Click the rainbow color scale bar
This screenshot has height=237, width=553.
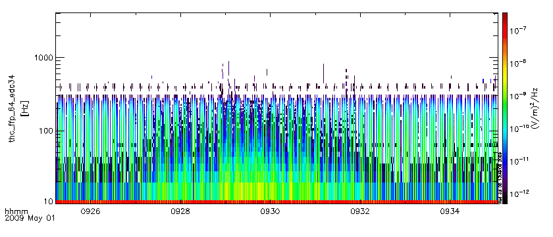click(505, 108)
